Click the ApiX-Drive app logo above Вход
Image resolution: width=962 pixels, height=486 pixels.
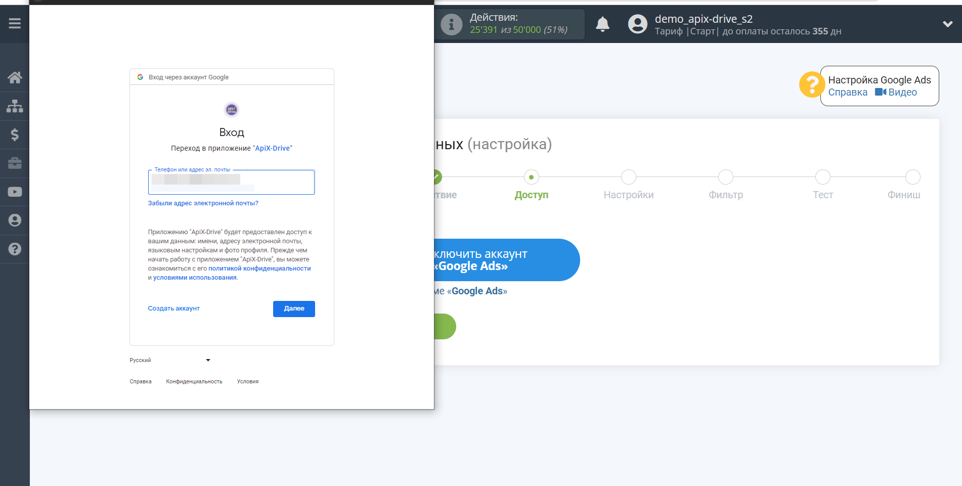[232, 109]
